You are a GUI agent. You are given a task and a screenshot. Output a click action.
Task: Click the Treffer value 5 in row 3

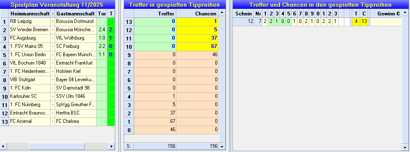coord(155,105)
